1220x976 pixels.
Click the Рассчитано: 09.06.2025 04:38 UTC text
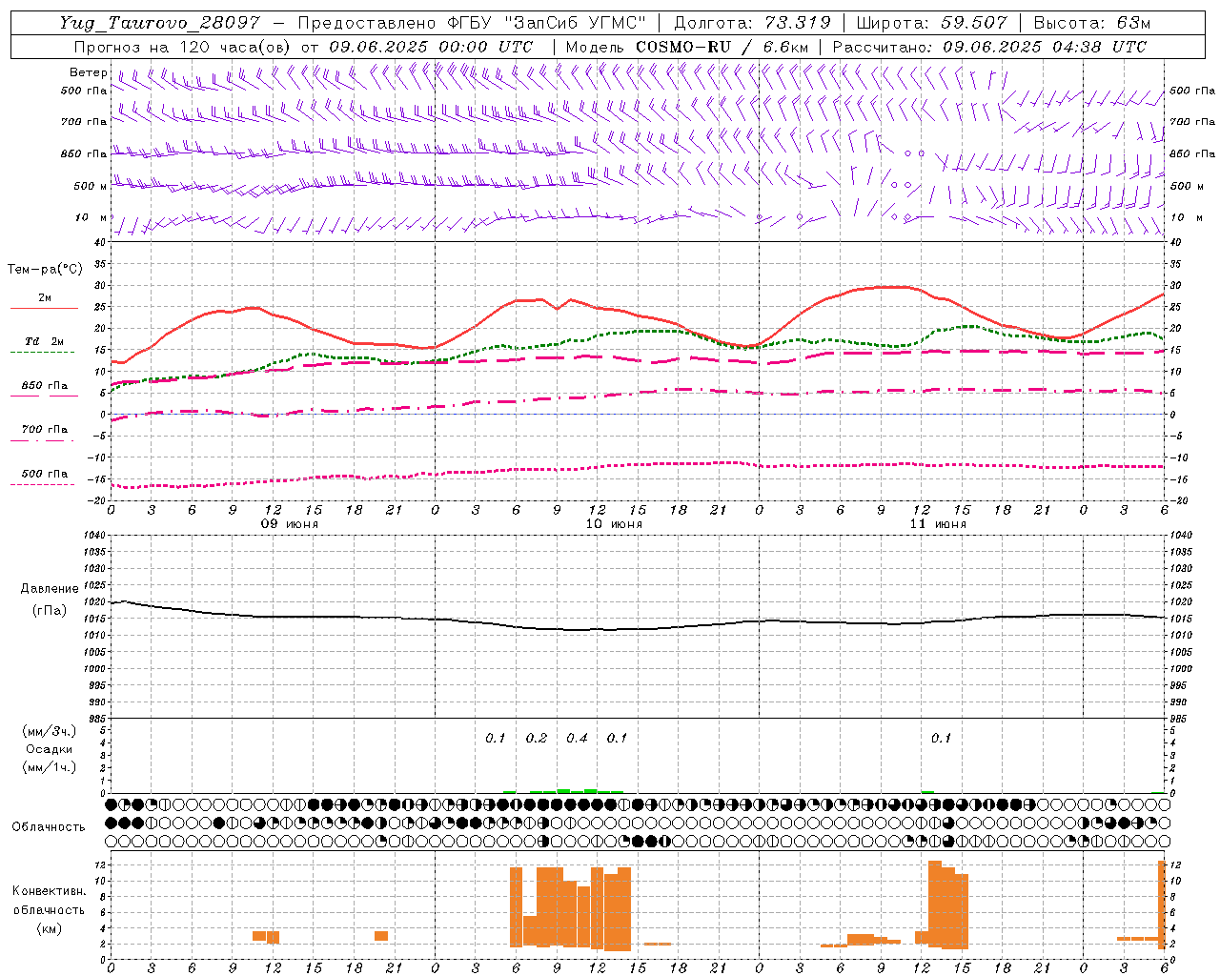pyautogui.click(x=989, y=47)
